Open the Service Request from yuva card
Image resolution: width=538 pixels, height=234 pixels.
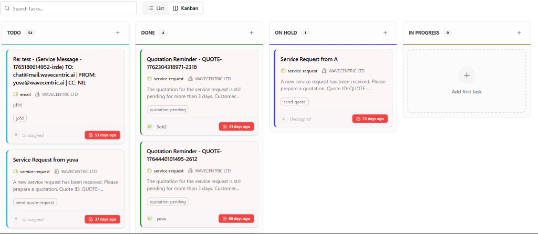(x=66, y=189)
